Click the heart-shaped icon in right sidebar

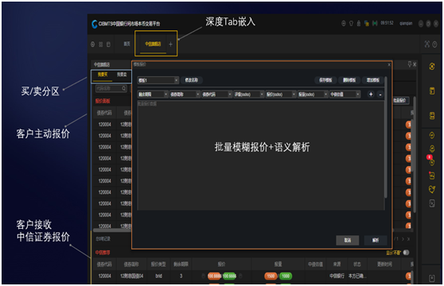point(431,189)
